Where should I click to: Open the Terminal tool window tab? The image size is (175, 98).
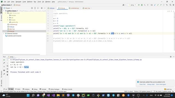click(x=43, y=89)
